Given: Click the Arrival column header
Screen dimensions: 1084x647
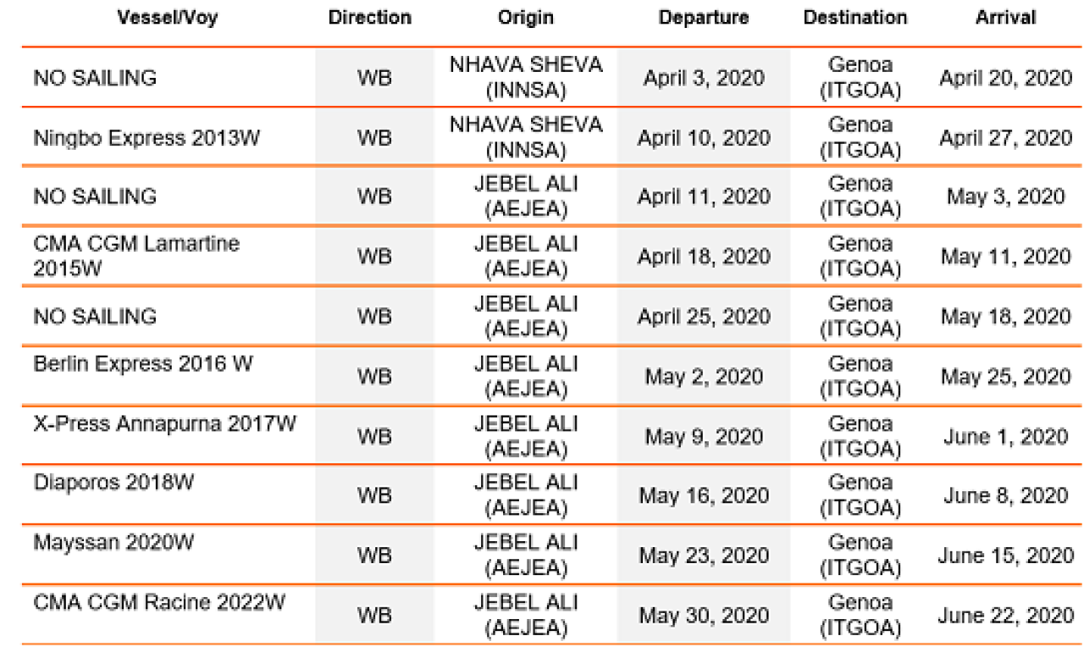Looking at the screenshot, I should [1005, 18].
